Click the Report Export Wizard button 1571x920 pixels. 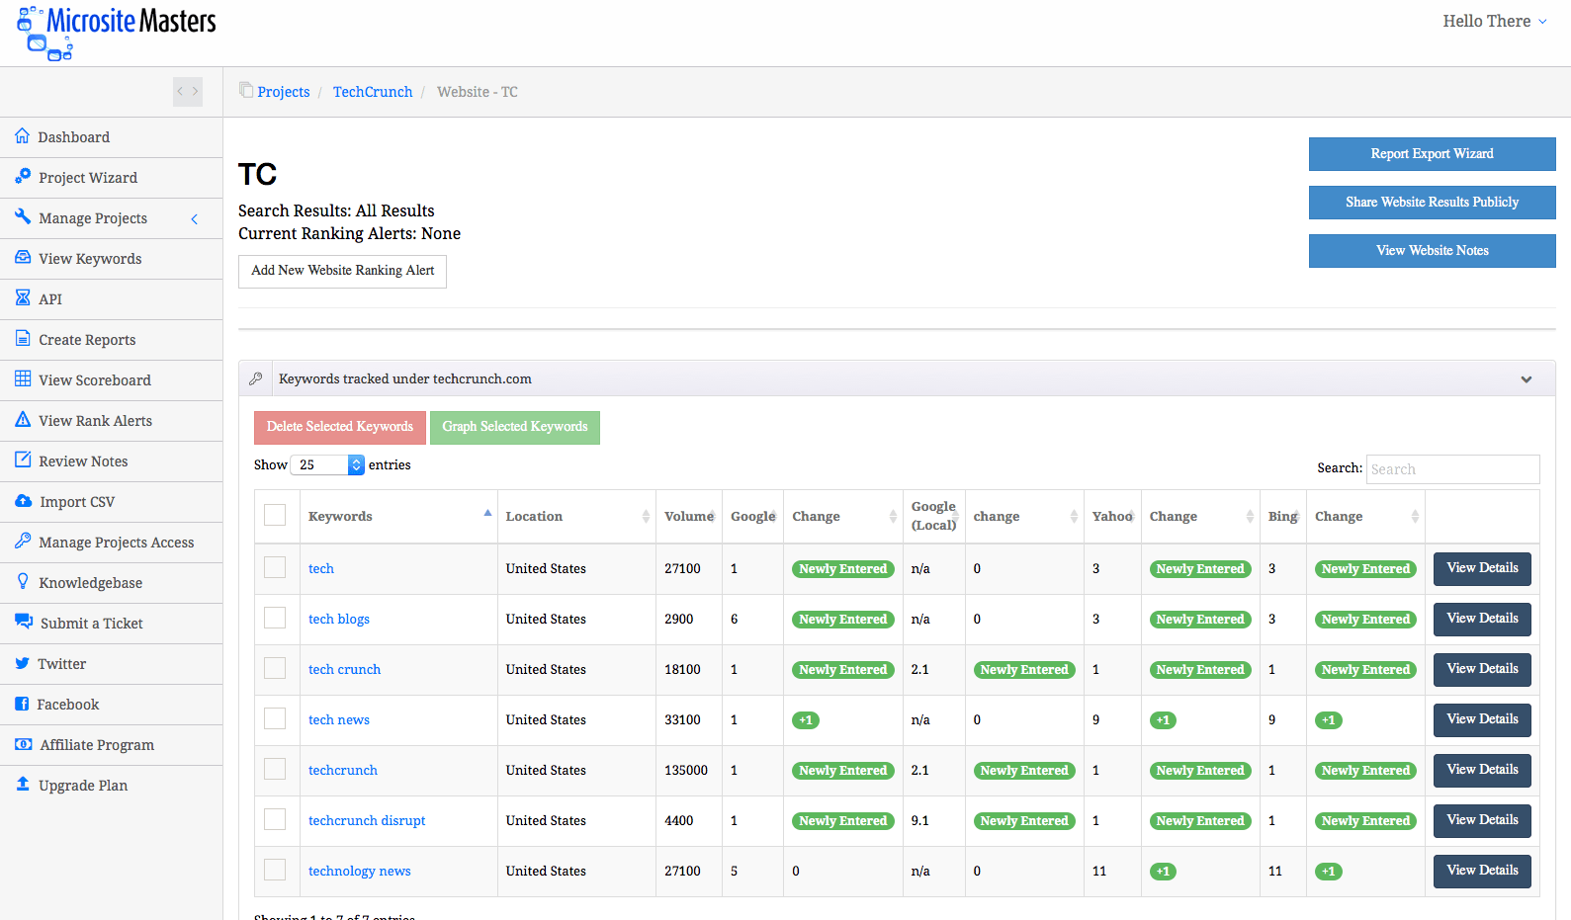tap(1432, 154)
